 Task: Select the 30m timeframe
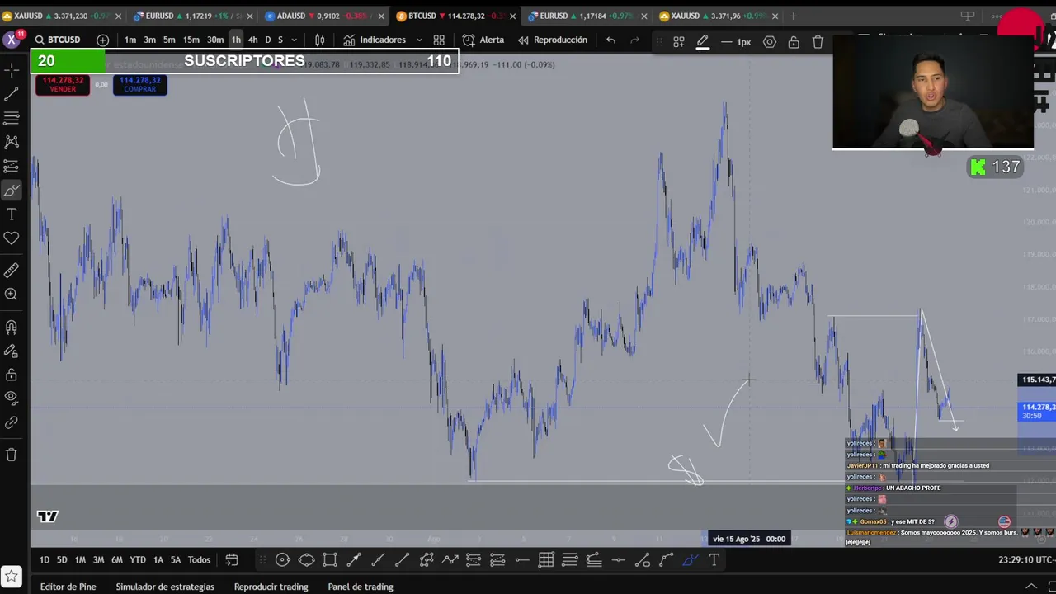[x=215, y=40]
